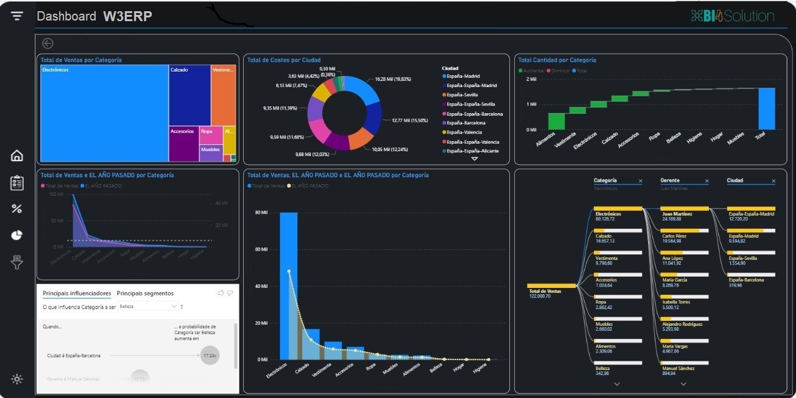The width and height of the screenshot is (796, 398).
Task: Select Accesorios node in decomposition tree
Action: [x=618, y=280]
